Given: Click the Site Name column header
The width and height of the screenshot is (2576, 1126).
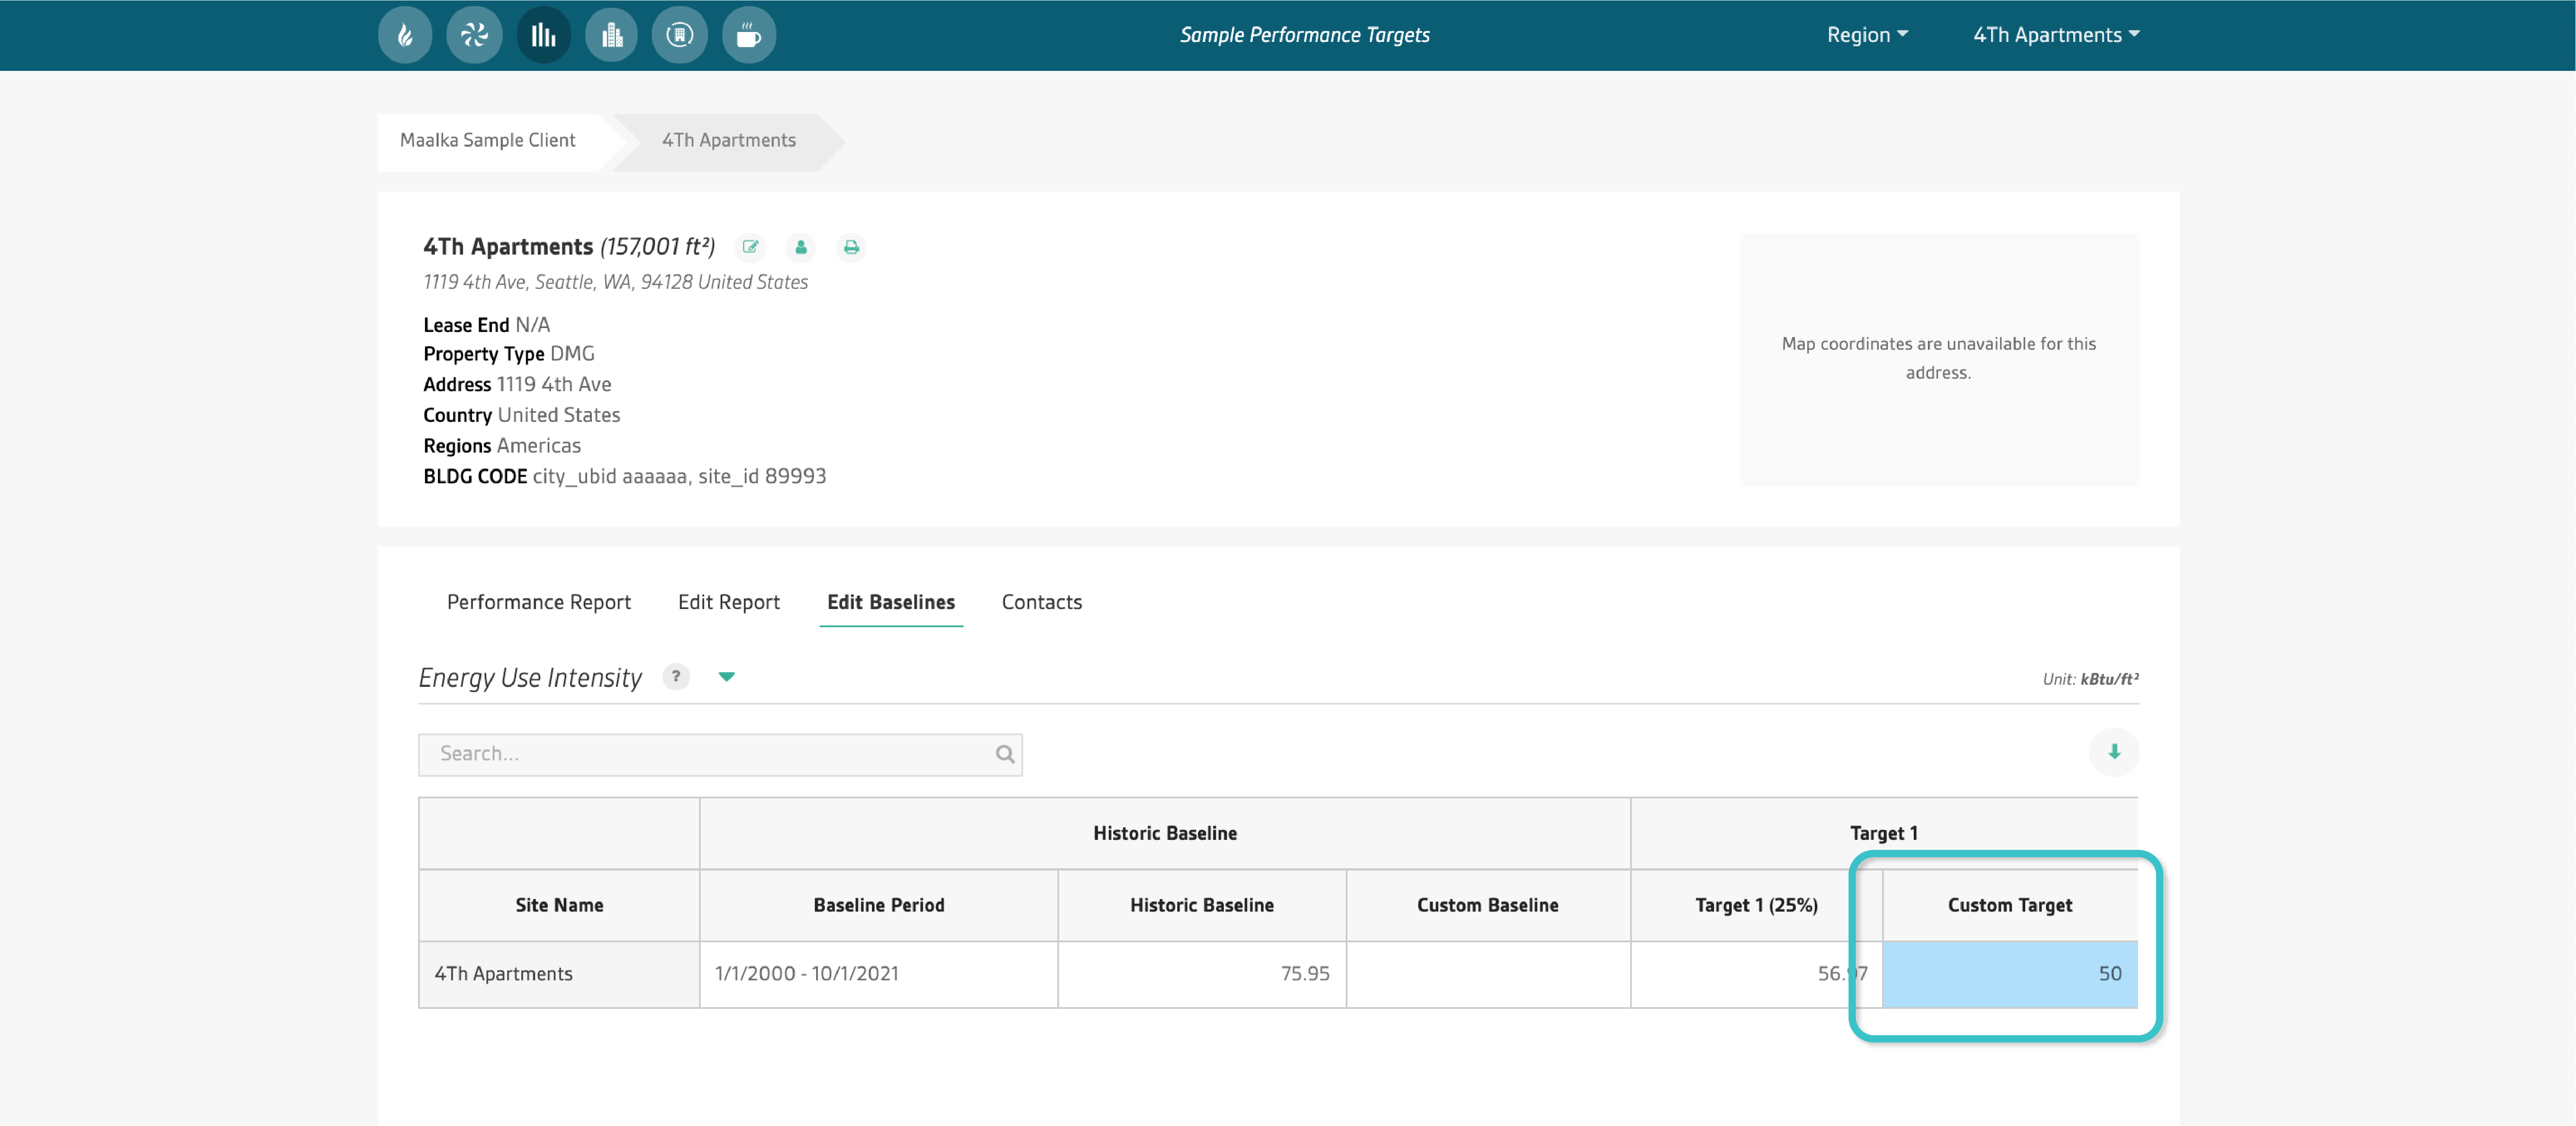Looking at the screenshot, I should (x=559, y=905).
